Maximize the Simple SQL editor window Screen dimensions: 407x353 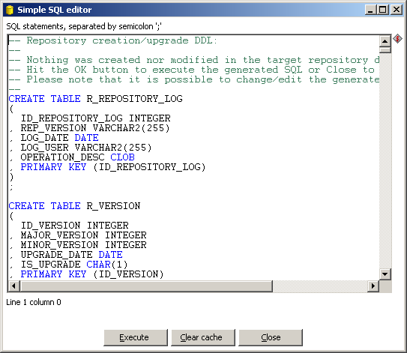[x=382, y=10]
